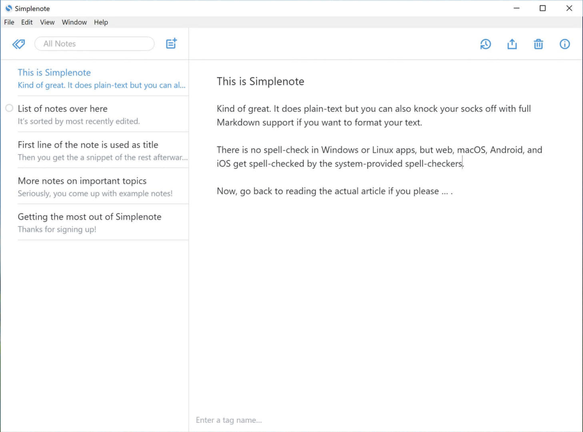View the note's revision history
583x432 pixels.
485,44
